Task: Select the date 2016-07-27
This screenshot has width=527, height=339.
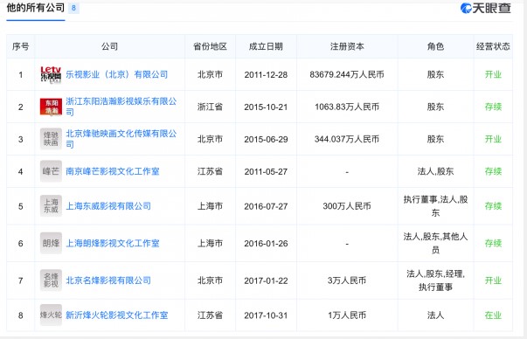Action: (x=266, y=206)
